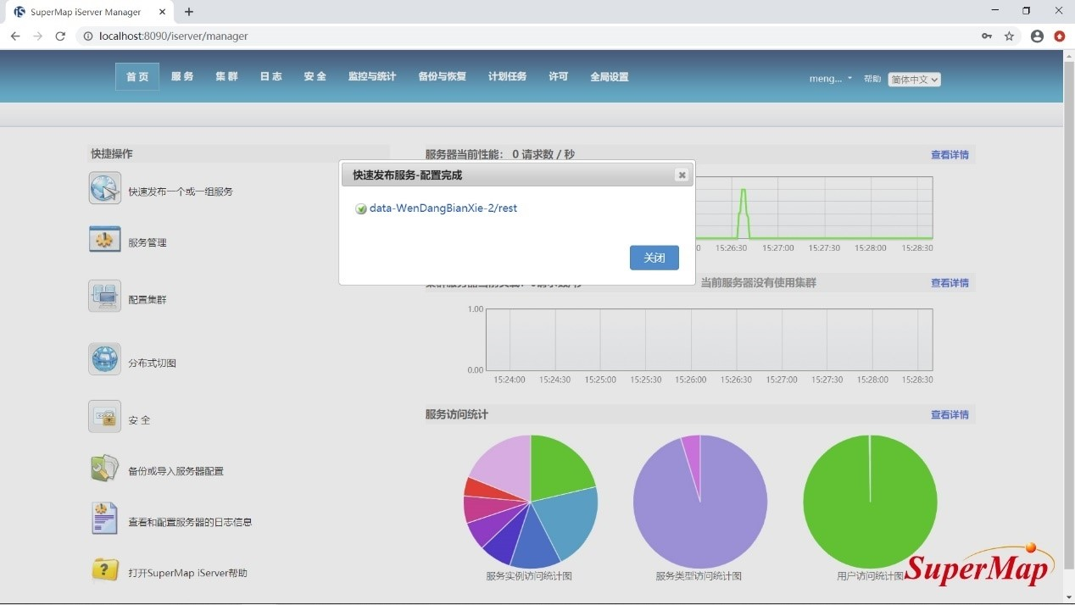The width and height of the screenshot is (1075, 605).
Task: Click the SuperMap iServer help folder icon
Action: (x=105, y=570)
